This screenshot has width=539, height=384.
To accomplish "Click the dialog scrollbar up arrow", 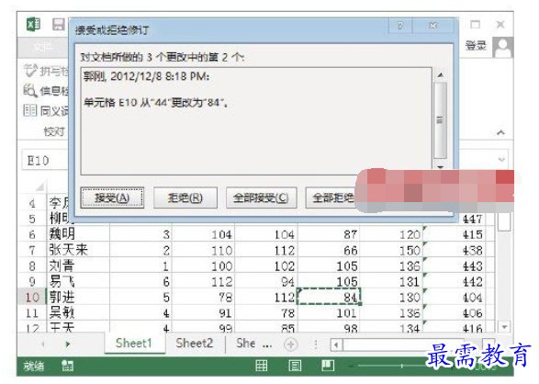I will click(x=441, y=75).
